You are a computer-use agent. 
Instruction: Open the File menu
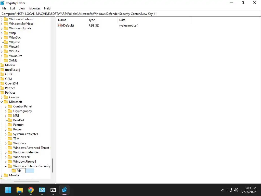4,8
